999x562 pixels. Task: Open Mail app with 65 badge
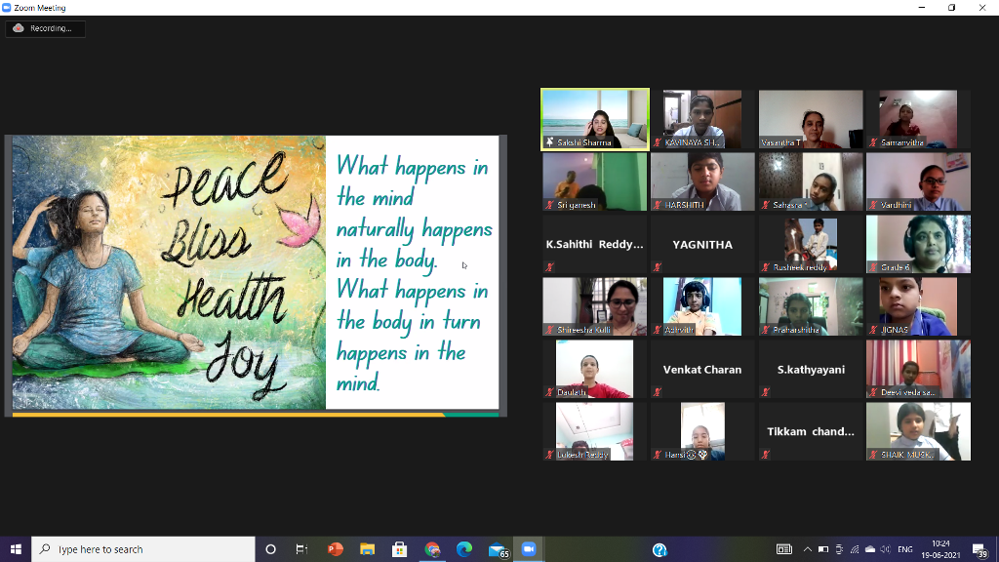(497, 549)
